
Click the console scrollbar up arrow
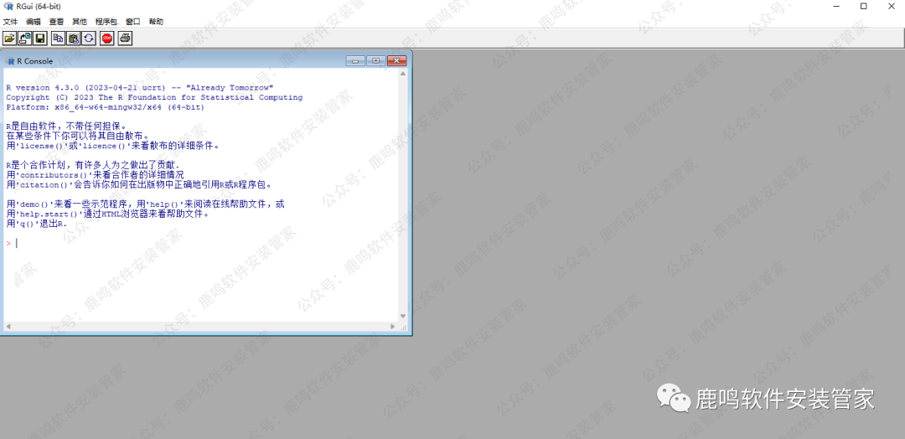(403, 73)
